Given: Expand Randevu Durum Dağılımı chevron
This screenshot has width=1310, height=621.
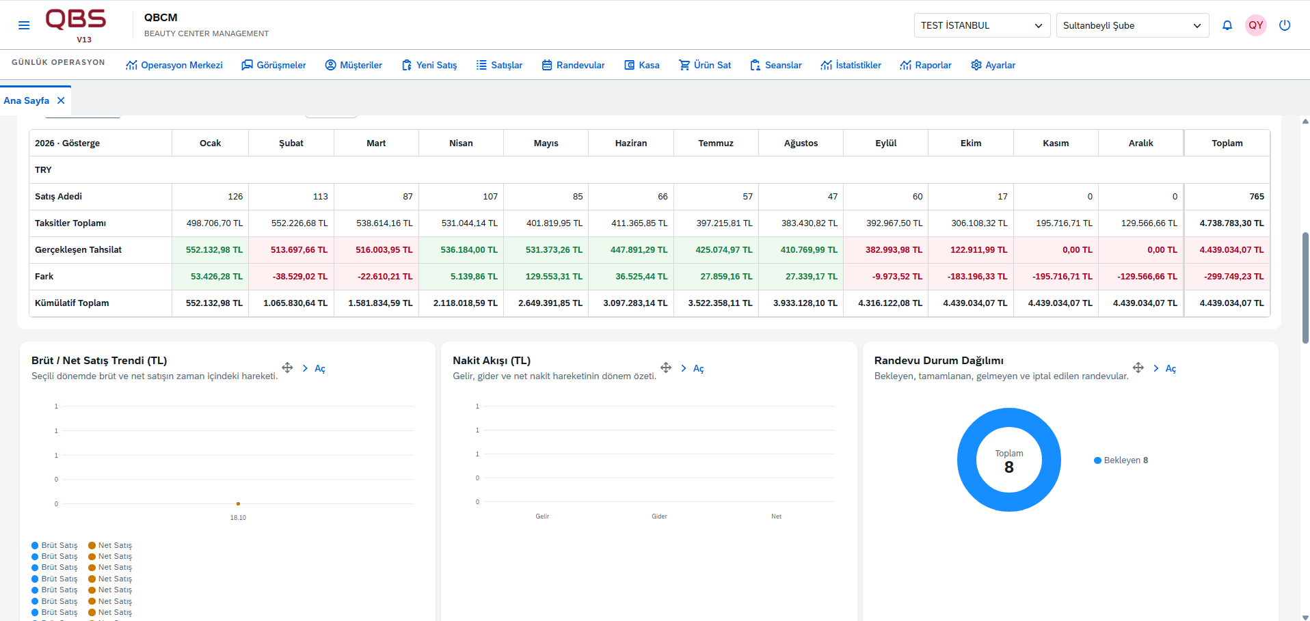Looking at the screenshot, I should coord(1156,368).
